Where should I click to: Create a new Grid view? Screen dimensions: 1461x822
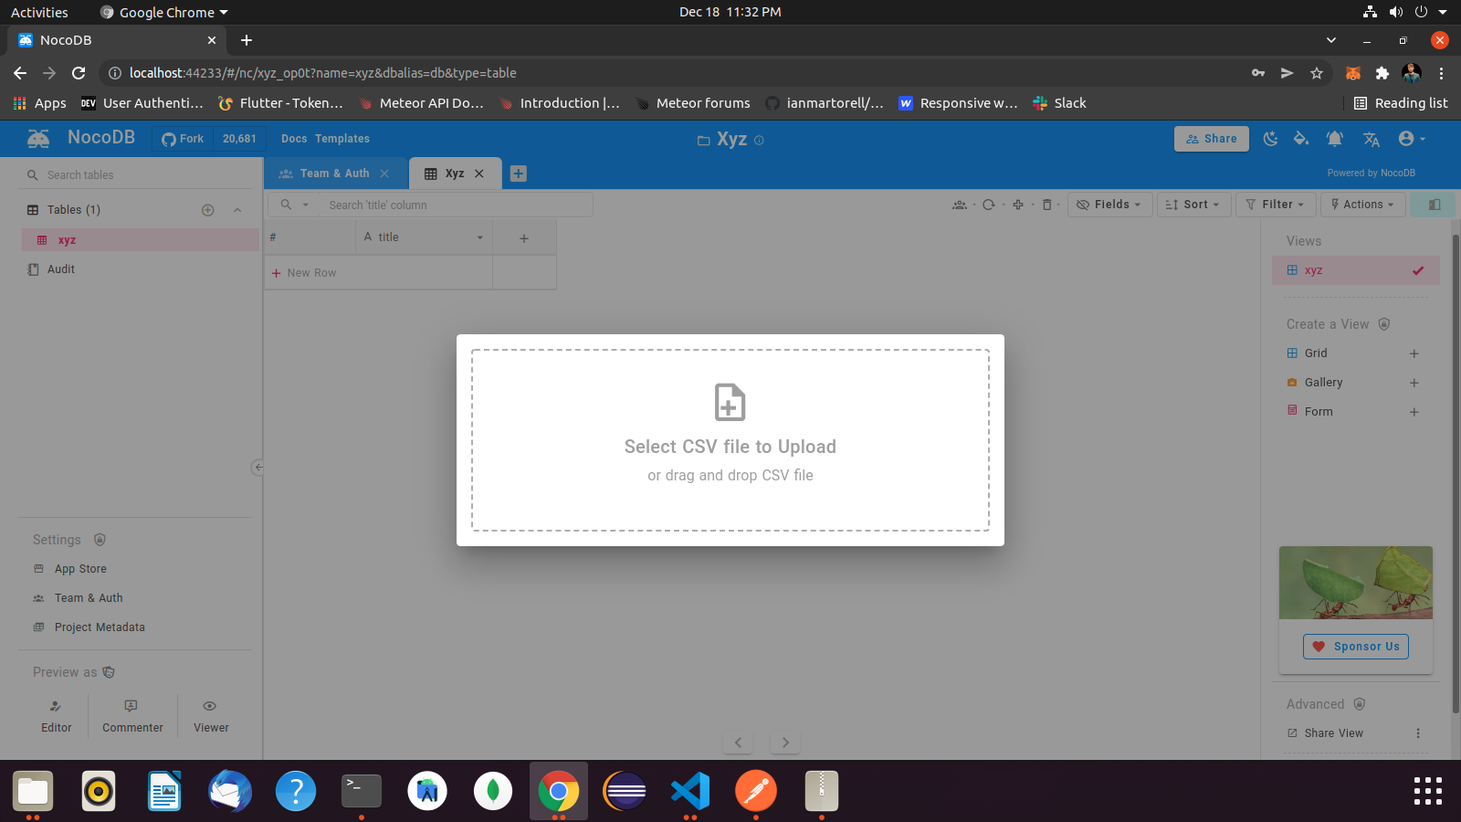click(x=1414, y=353)
